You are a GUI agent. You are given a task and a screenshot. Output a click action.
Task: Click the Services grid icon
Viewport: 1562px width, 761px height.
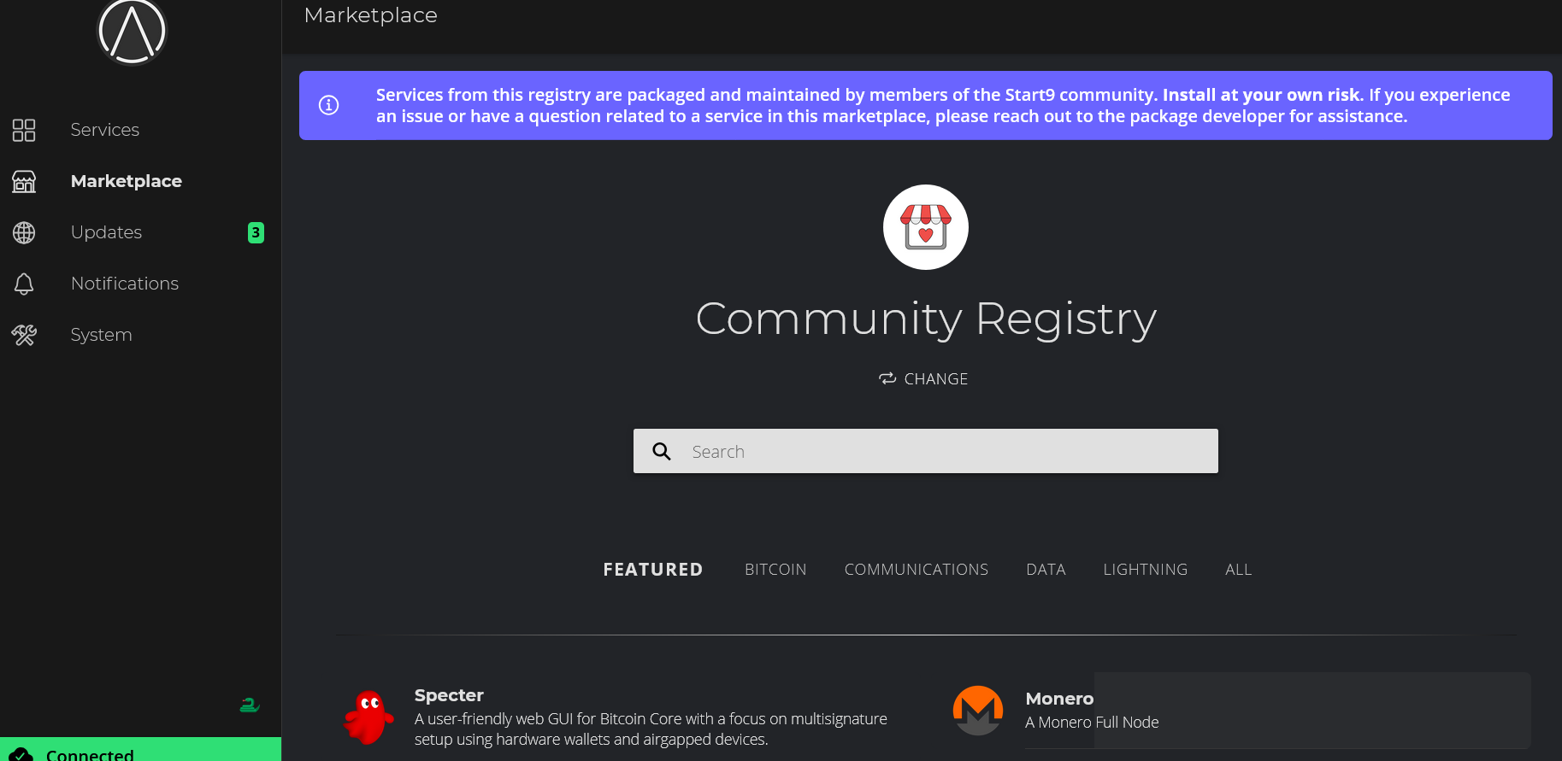coord(24,130)
